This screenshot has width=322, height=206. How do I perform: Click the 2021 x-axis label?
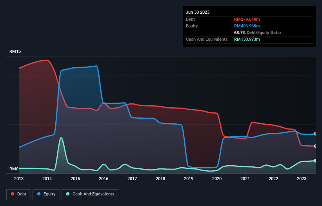pyautogui.click(x=245, y=179)
